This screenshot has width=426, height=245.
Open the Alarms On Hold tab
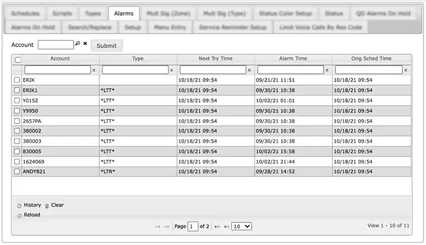coord(33,27)
